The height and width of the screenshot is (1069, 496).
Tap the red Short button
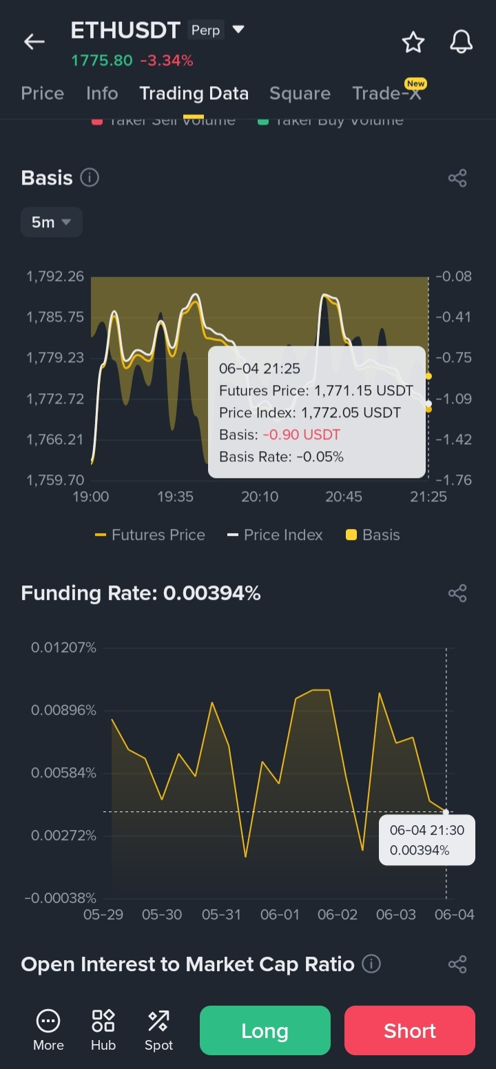(410, 1030)
